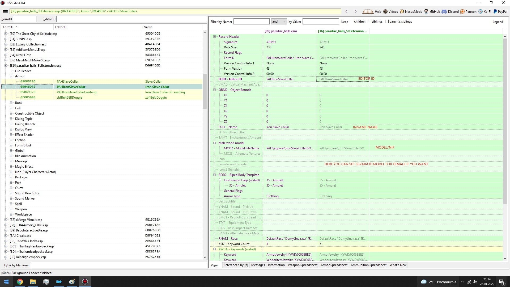Focus Filter by filename field
This screenshot has width=510, height=287.
pos(118,265)
